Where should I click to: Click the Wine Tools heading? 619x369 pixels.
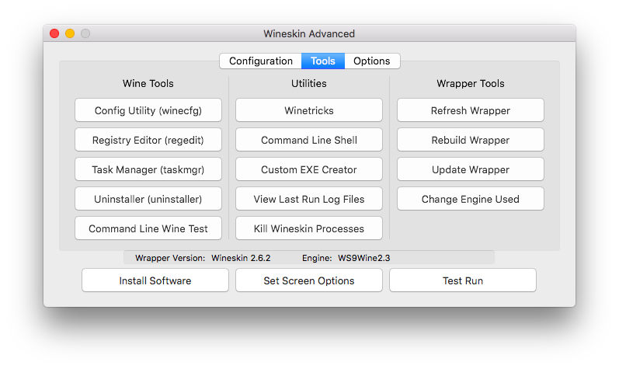148,83
